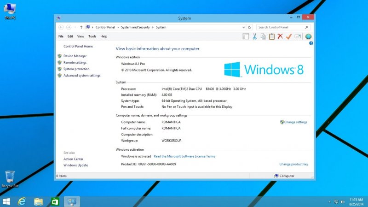
Task: Open the View menu
Action: tap(80, 36)
